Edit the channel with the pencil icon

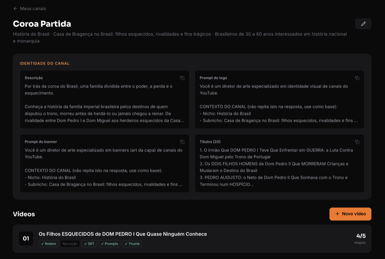pyautogui.click(x=363, y=24)
